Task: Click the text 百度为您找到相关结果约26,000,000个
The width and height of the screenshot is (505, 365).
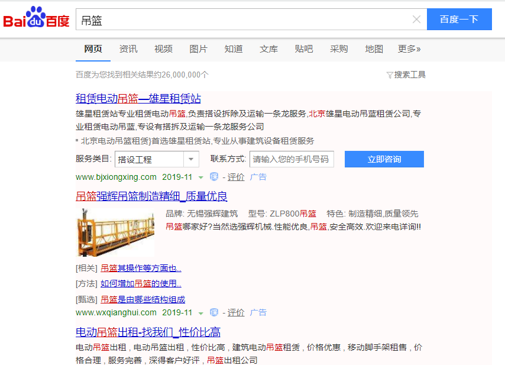Action: (142, 75)
